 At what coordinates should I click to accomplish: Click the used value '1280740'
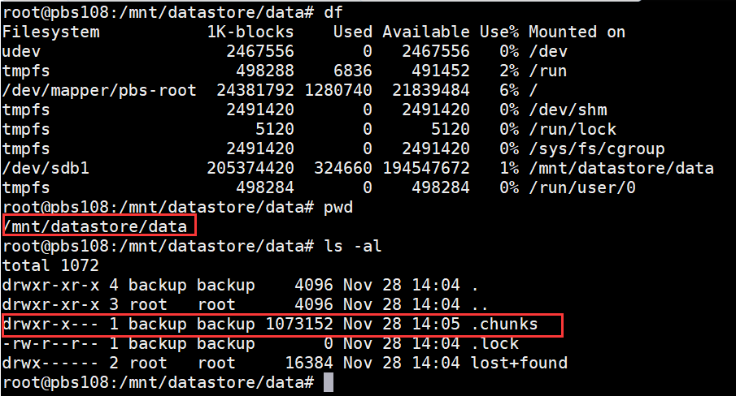pyautogui.click(x=338, y=90)
